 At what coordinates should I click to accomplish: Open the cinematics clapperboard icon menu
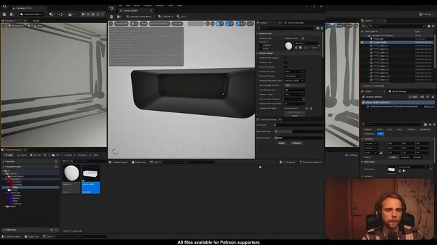click(x=70, y=14)
